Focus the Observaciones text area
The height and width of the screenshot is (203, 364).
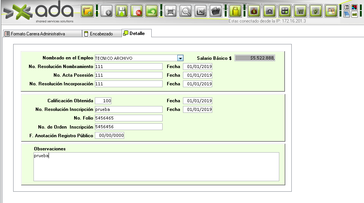pyautogui.click(x=156, y=167)
